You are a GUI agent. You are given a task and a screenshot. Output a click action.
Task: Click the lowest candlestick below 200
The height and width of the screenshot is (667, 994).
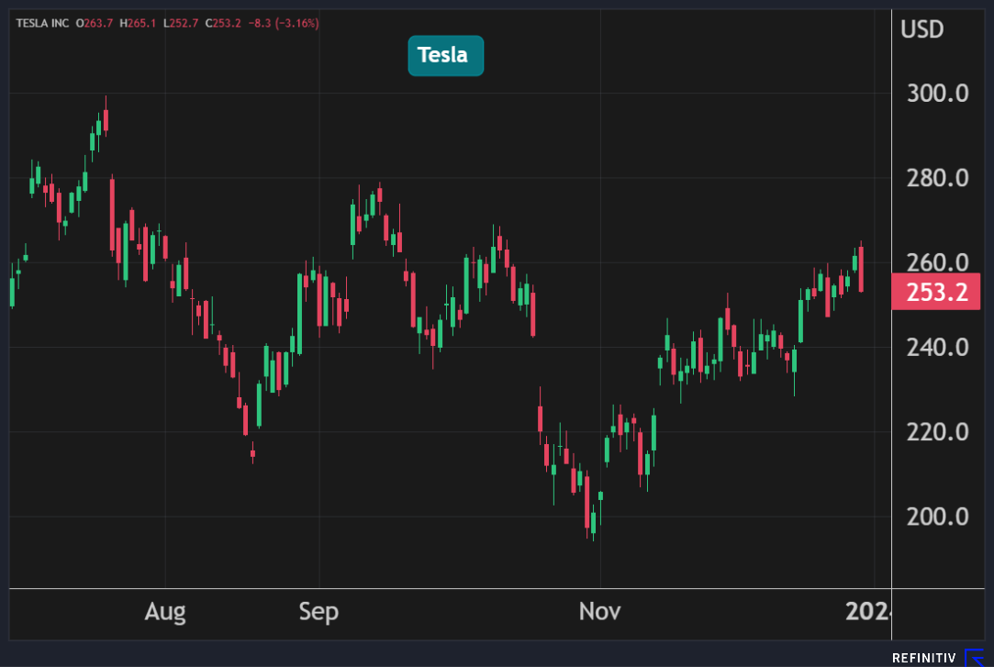pyautogui.click(x=593, y=521)
